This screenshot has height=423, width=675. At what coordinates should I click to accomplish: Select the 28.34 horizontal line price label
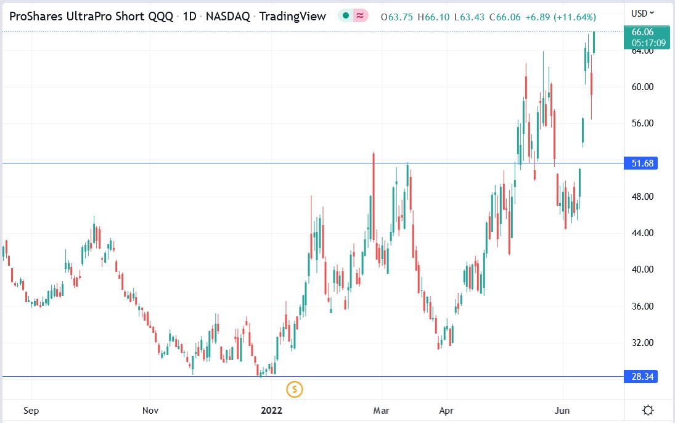640,377
